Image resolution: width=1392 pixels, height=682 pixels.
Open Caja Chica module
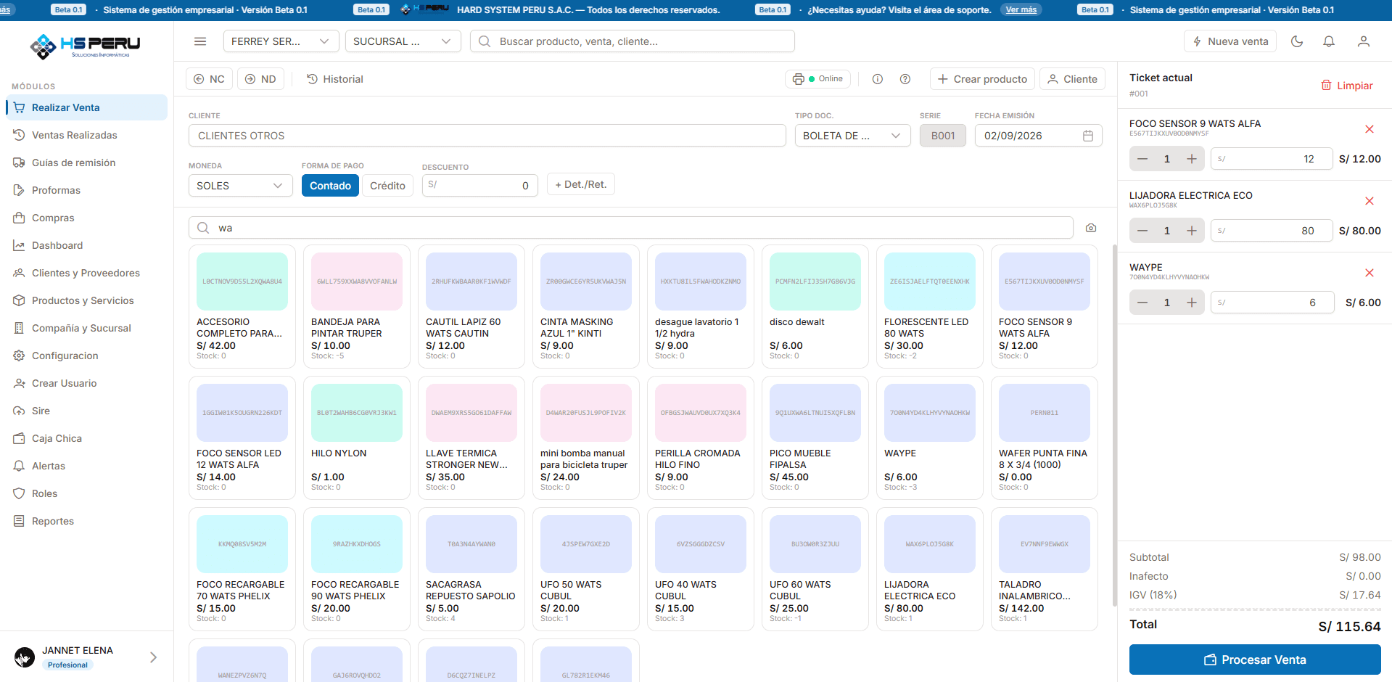(x=86, y=438)
